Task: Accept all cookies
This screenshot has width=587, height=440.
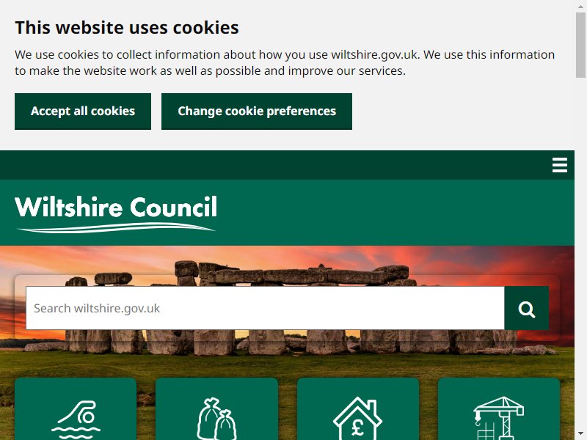Action: [x=83, y=111]
